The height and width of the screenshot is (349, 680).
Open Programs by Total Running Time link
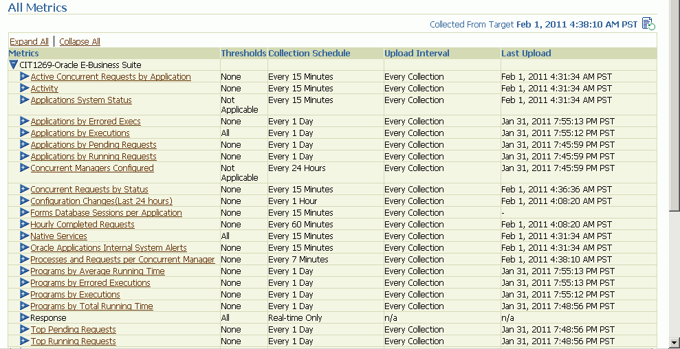pyautogui.click(x=91, y=306)
